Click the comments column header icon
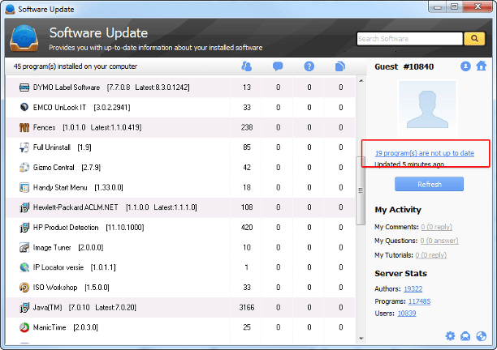The image size is (497, 350). (278, 66)
